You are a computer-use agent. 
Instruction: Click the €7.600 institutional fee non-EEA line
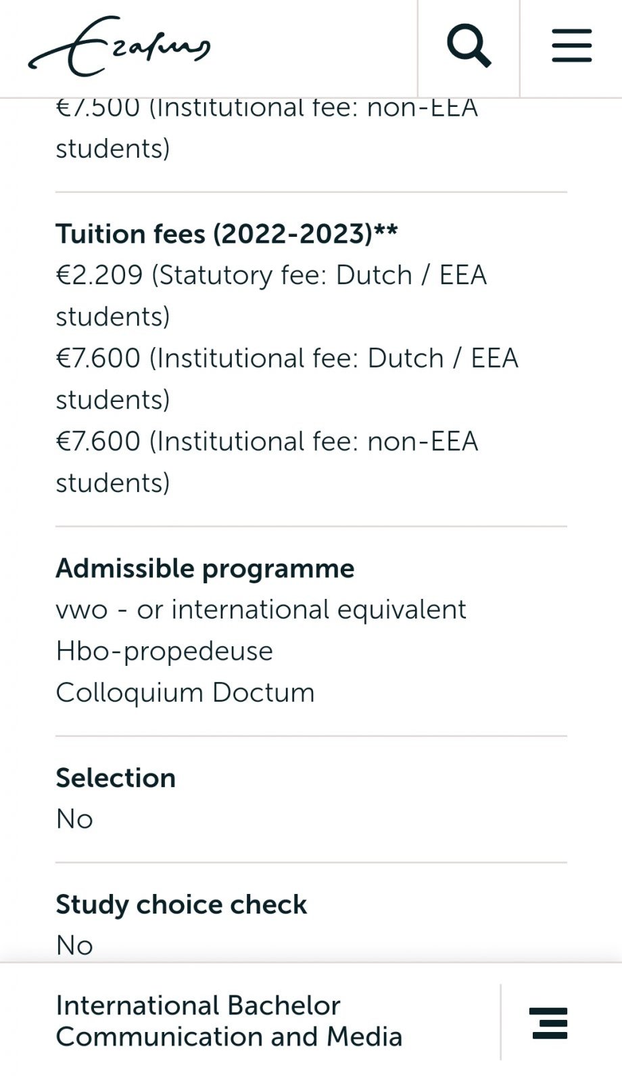(x=267, y=441)
